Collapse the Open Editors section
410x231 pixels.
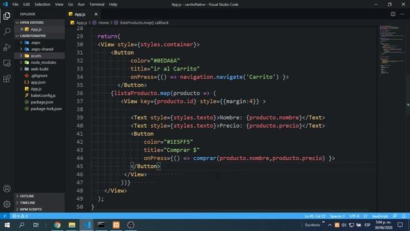40,22
